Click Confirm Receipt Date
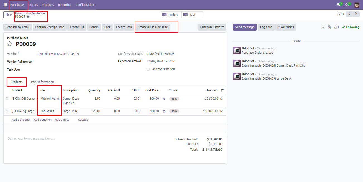The width and height of the screenshot is (363, 182). pyautogui.click(x=49, y=27)
